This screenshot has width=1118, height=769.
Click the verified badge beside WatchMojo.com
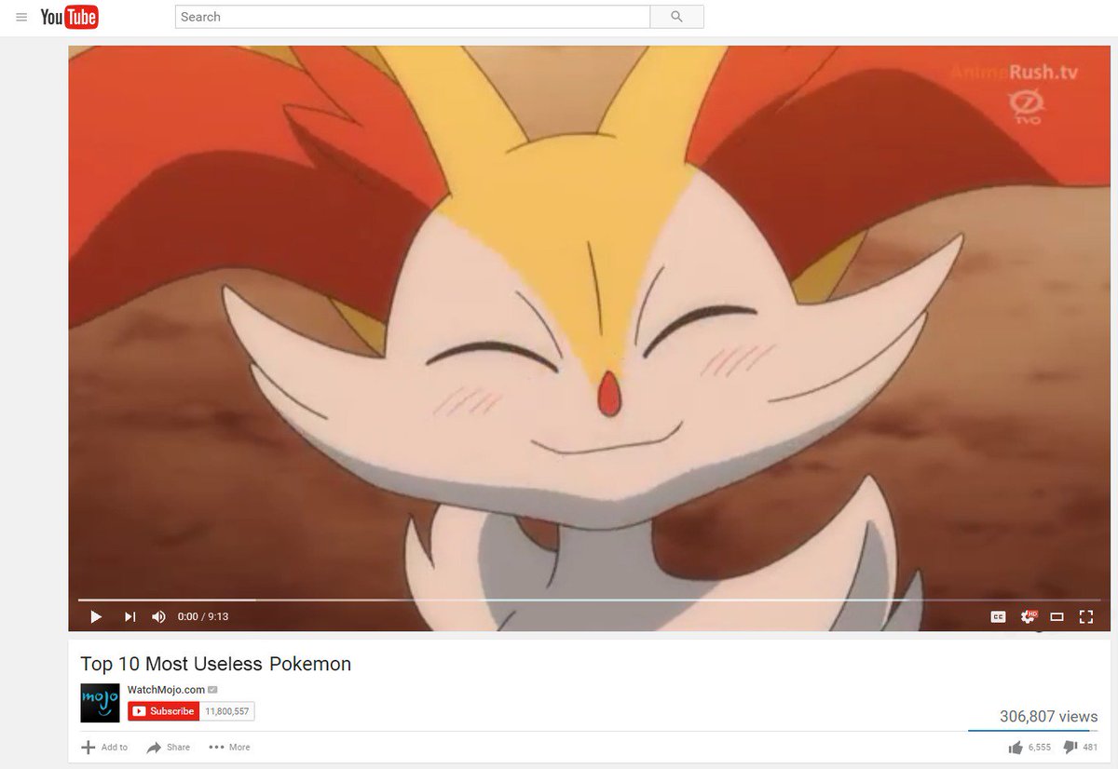coord(212,690)
